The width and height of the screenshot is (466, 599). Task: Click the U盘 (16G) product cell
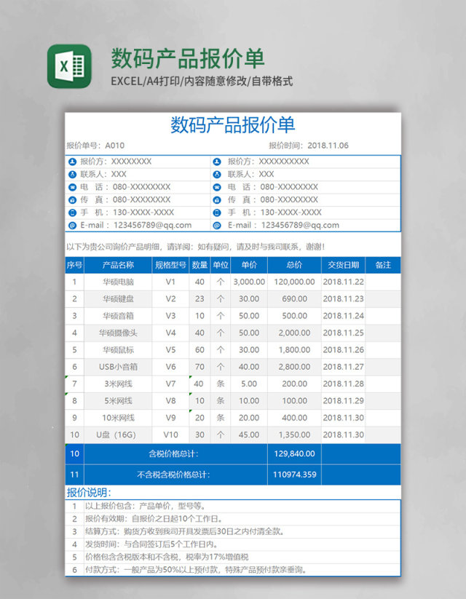(118, 435)
